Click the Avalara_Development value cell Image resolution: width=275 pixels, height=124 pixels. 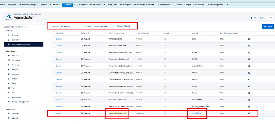tap(201, 106)
